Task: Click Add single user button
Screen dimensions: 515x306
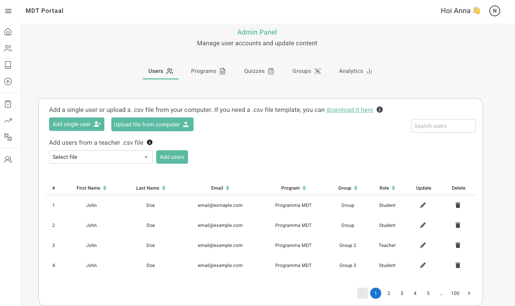Action: tap(76, 124)
